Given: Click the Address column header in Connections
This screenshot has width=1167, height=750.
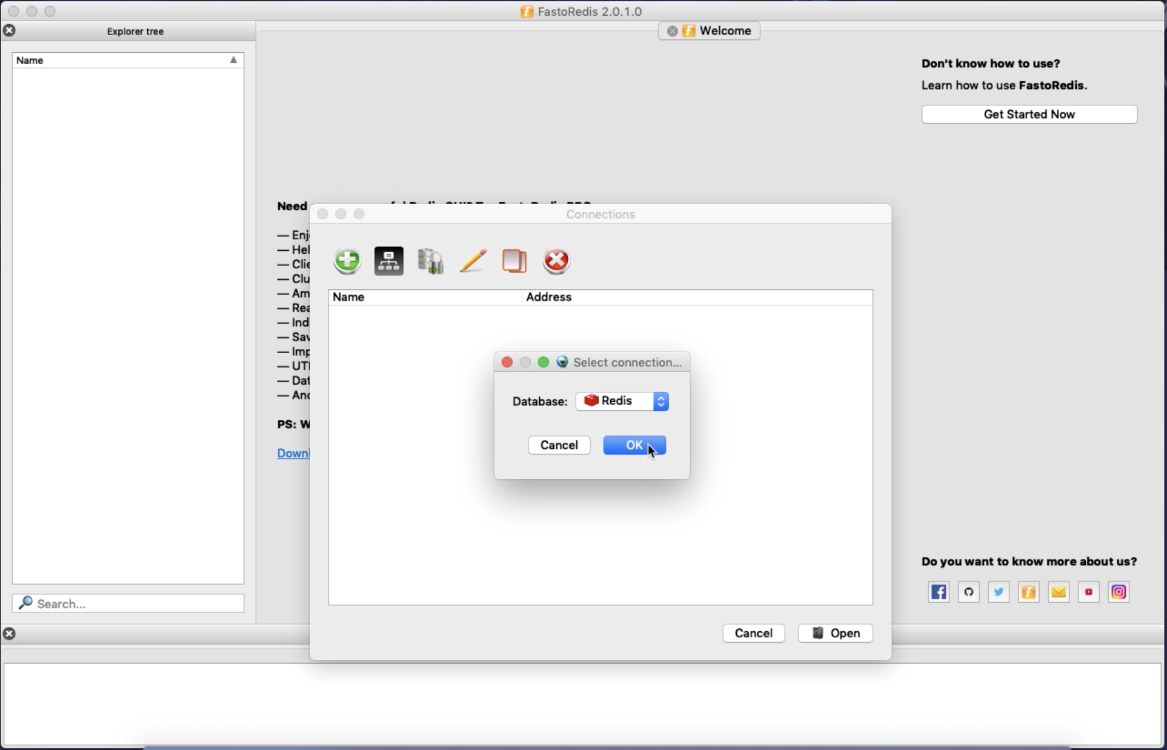Looking at the screenshot, I should tap(697, 297).
